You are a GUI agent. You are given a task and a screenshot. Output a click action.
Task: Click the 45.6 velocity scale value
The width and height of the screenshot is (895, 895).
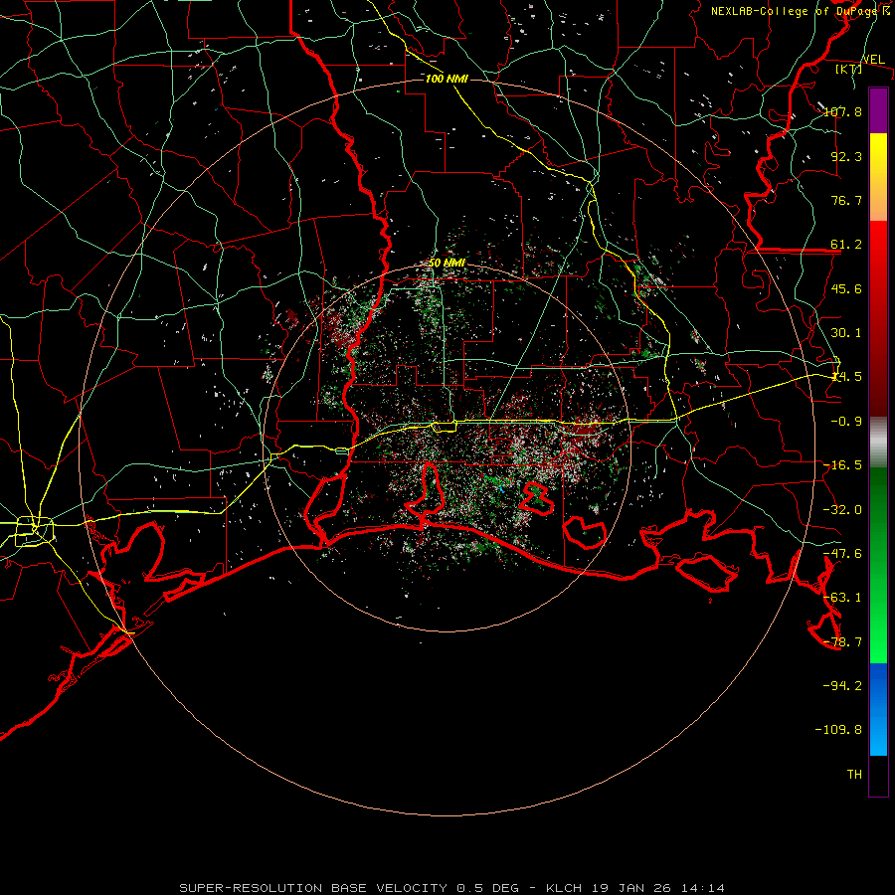846,288
